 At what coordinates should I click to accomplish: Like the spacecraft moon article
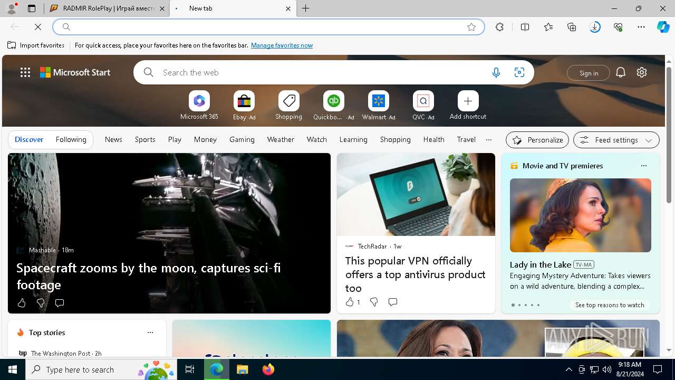[22, 303]
